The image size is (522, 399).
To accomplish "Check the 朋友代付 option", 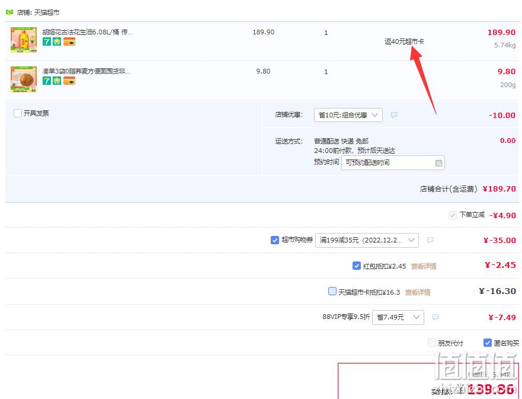I will point(431,343).
